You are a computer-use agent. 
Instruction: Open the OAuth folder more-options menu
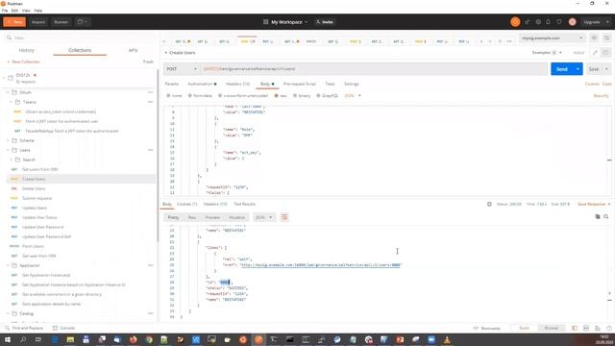coord(150,92)
